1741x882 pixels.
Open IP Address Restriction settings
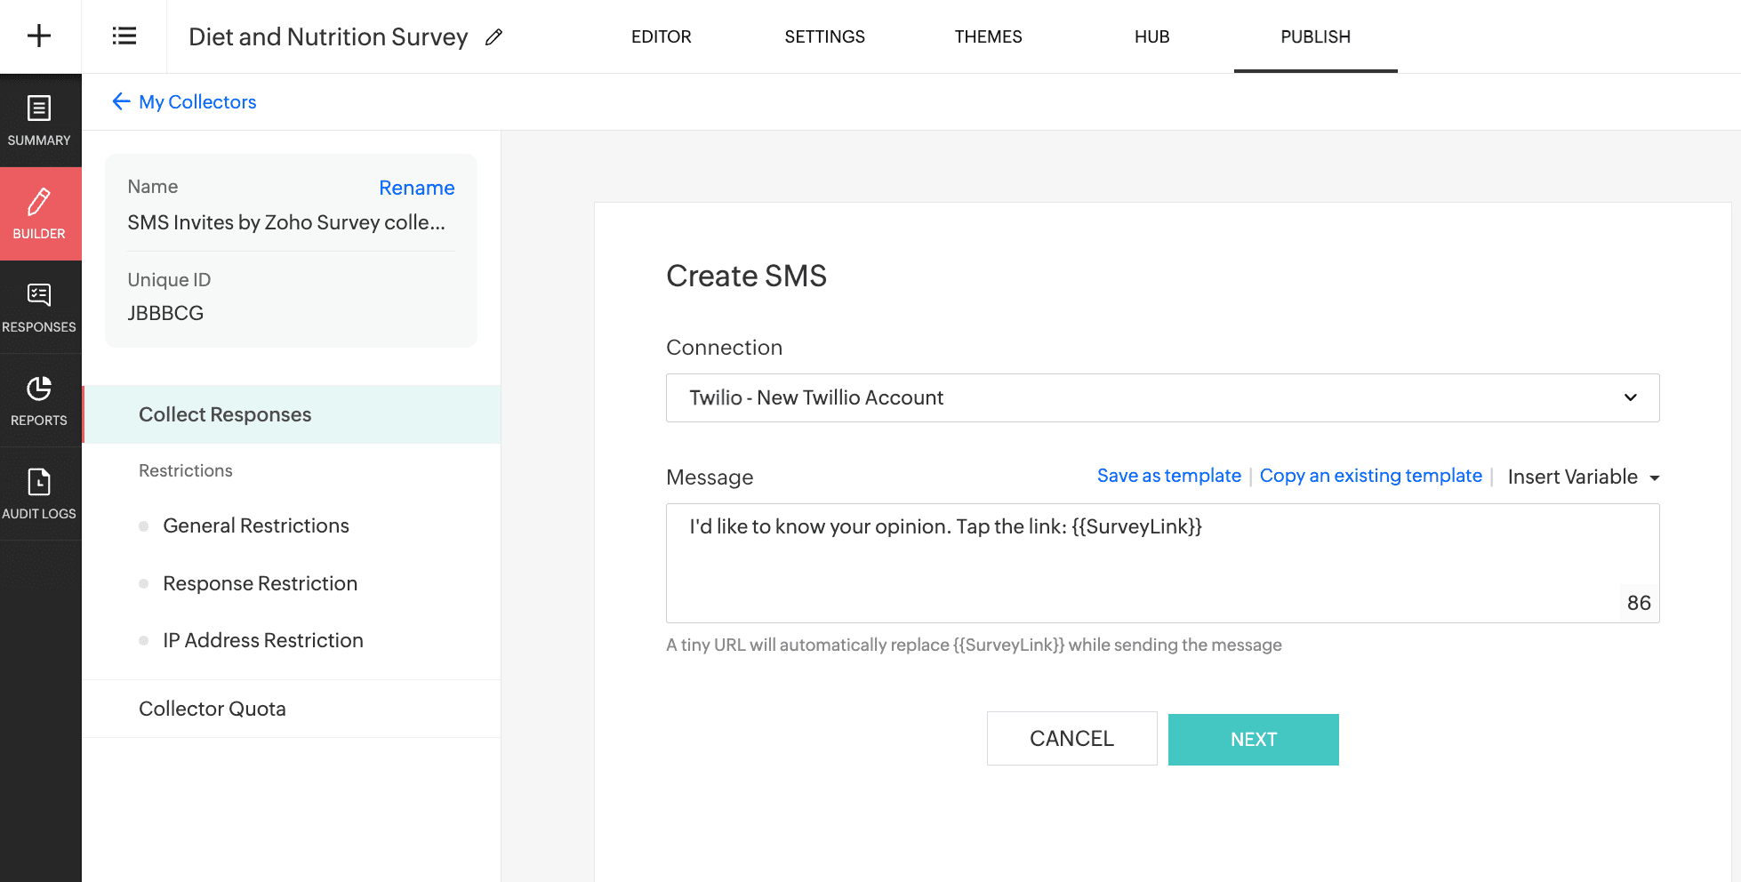point(263,640)
